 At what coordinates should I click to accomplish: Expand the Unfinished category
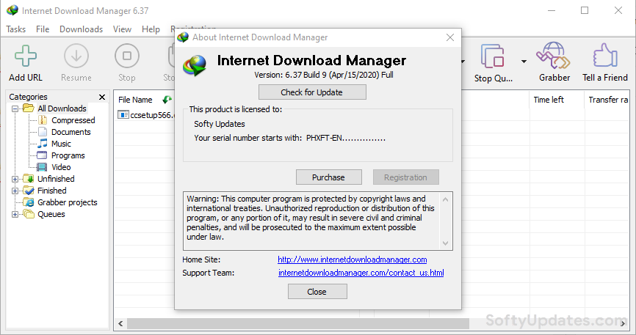tap(15, 179)
